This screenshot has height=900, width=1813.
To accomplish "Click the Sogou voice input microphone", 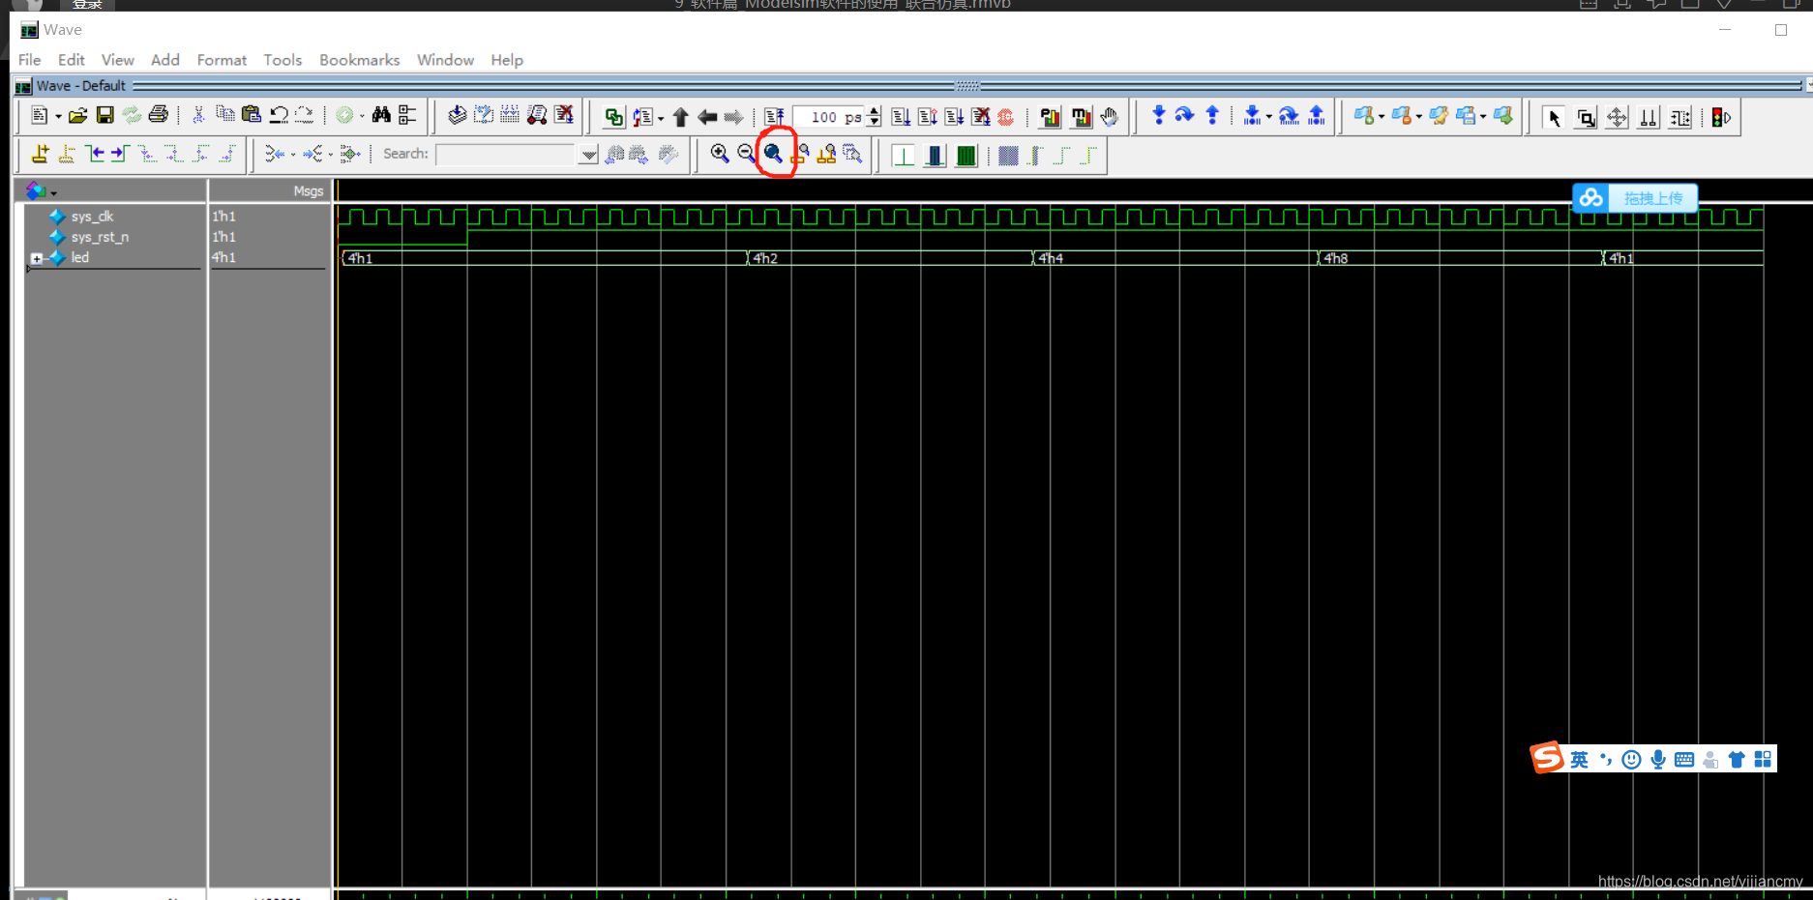I will [x=1658, y=760].
